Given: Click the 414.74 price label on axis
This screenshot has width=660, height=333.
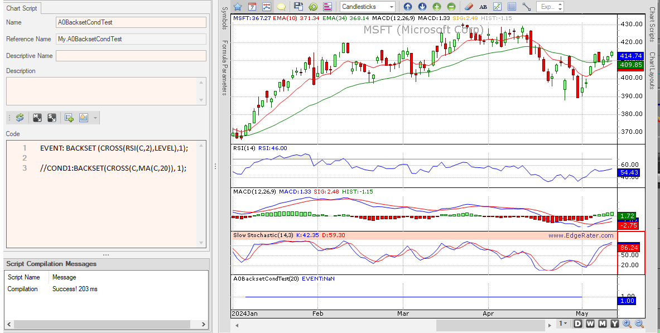Looking at the screenshot, I should pyautogui.click(x=630, y=56).
